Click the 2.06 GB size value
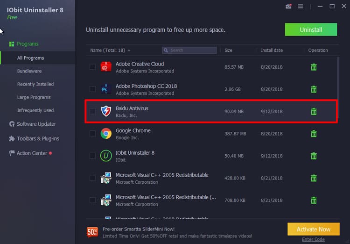Image resolution: width=350 pixels, height=244 pixels. (x=232, y=89)
